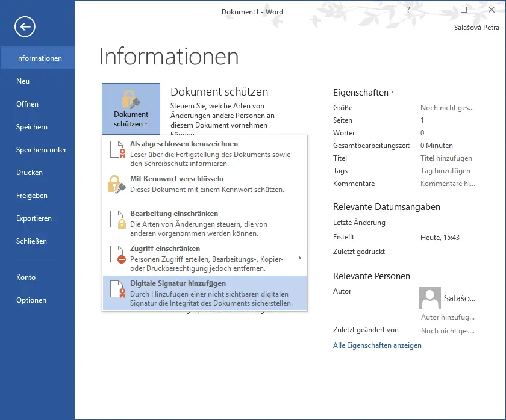Open the Exportieren page
The width and height of the screenshot is (506, 420).
coord(37,218)
